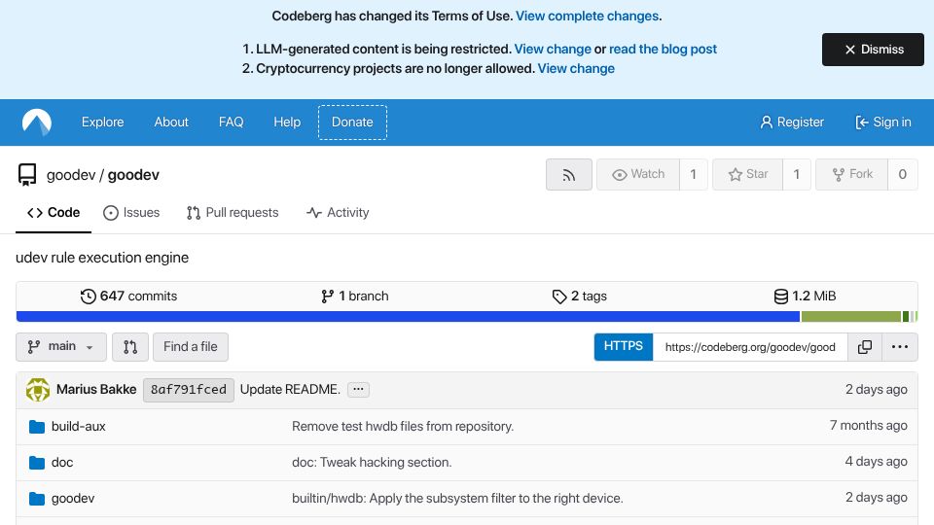
Task: Open the Update README commit message
Action: coord(290,389)
